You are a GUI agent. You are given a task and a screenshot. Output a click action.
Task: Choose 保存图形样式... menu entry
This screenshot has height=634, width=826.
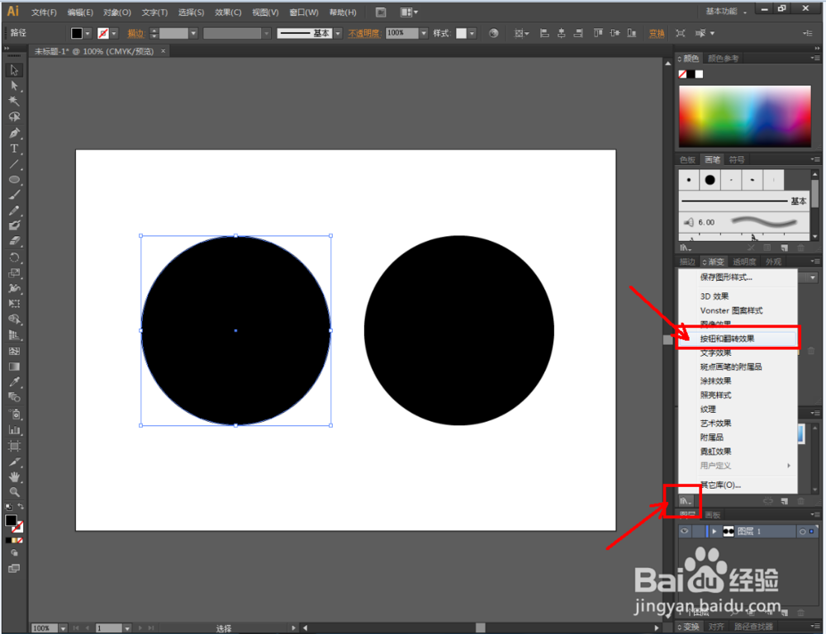point(738,277)
